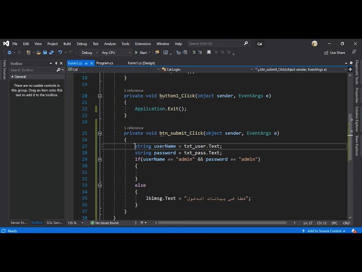362x272 pixels.
Task: Click the Visual Studio logo icon
Action: (x=6, y=44)
